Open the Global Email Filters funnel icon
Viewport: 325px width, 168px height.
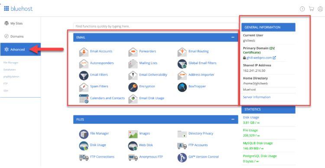tap(182, 63)
